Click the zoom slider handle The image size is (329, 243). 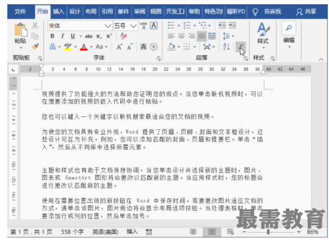tap(268, 232)
